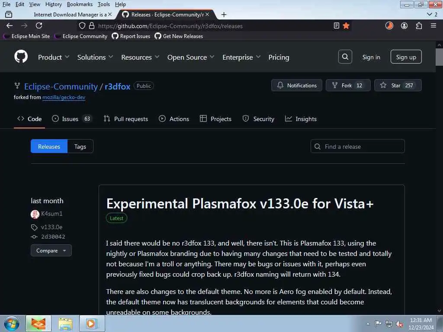Open a new tab with the plus button
This screenshot has width=443, height=332.
tap(224, 14)
